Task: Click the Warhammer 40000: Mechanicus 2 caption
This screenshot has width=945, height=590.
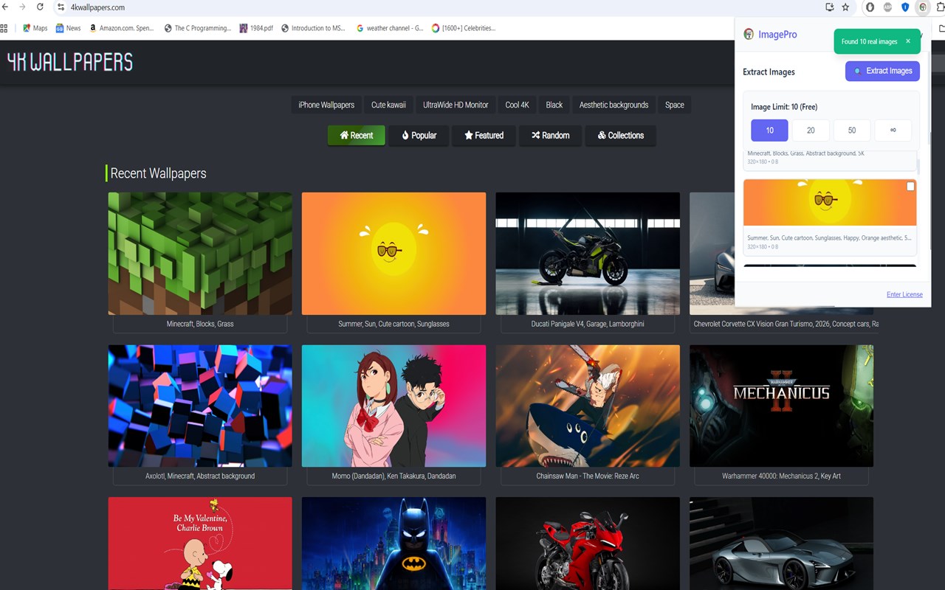Action: tap(781, 476)
